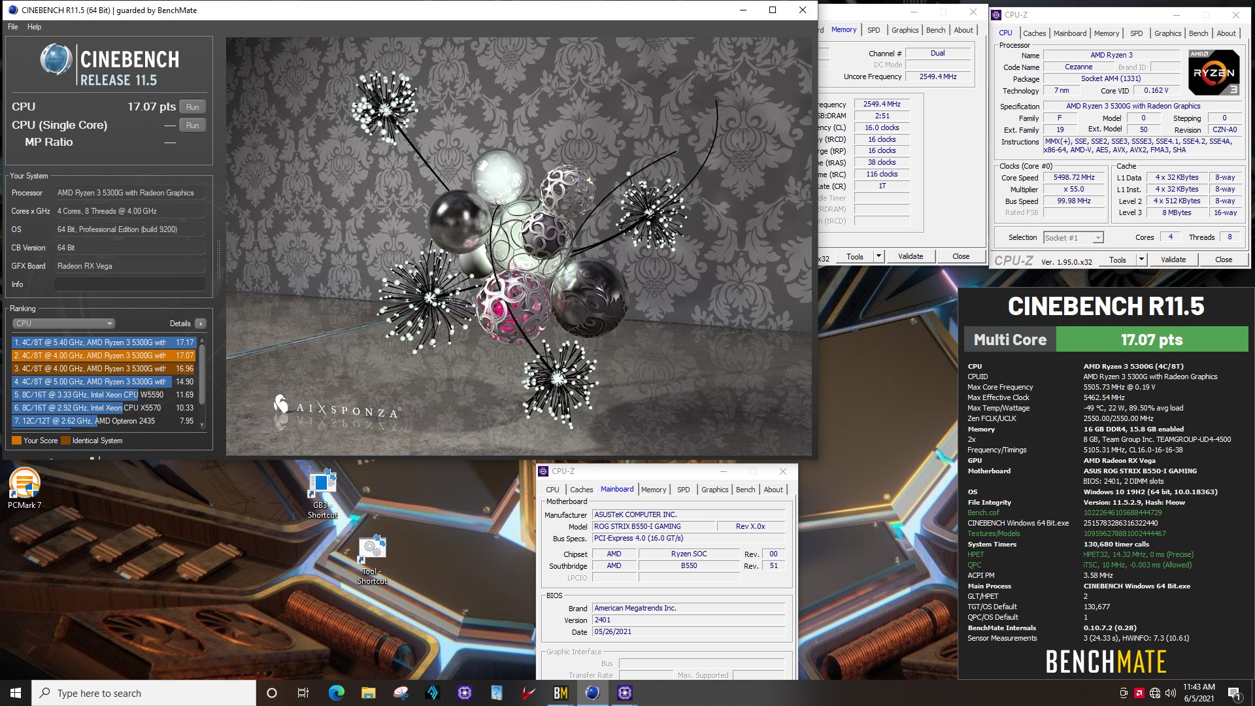The image size is (1255, 706).
Task: Open Task View on the taskbar
Action: point(303,693)
